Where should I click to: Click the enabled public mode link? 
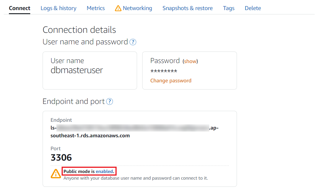(x=105, y=171)
